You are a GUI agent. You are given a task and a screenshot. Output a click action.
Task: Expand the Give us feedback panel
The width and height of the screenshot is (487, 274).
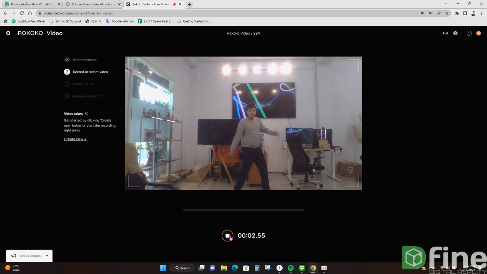[x=47, y=256]
